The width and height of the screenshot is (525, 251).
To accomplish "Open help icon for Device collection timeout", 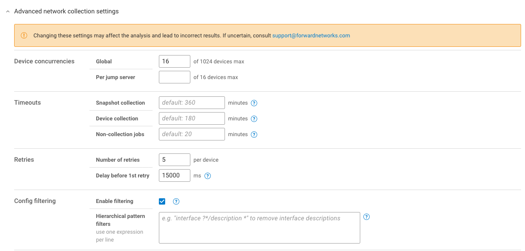I will [254, 119].
